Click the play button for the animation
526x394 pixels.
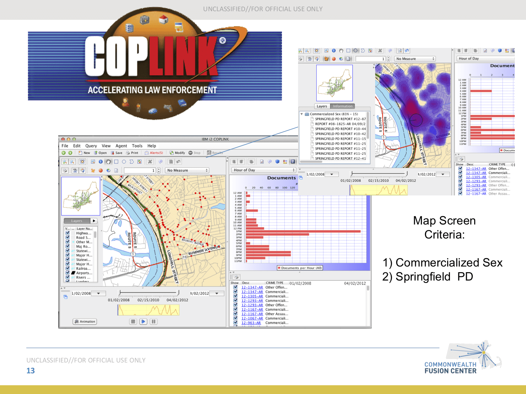pos(143,322)
